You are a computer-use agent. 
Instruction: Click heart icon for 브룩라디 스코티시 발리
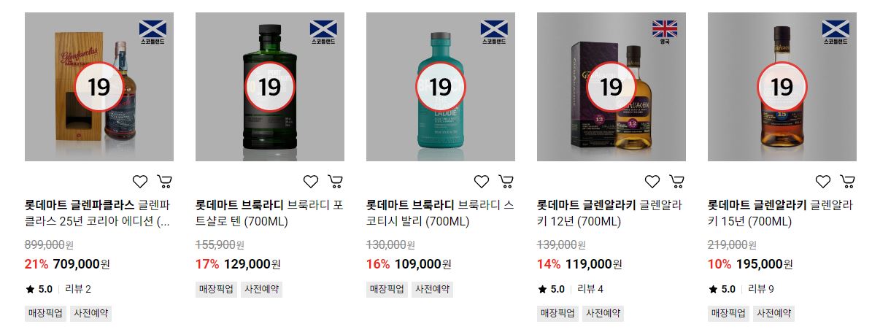(x=482, y=181)
